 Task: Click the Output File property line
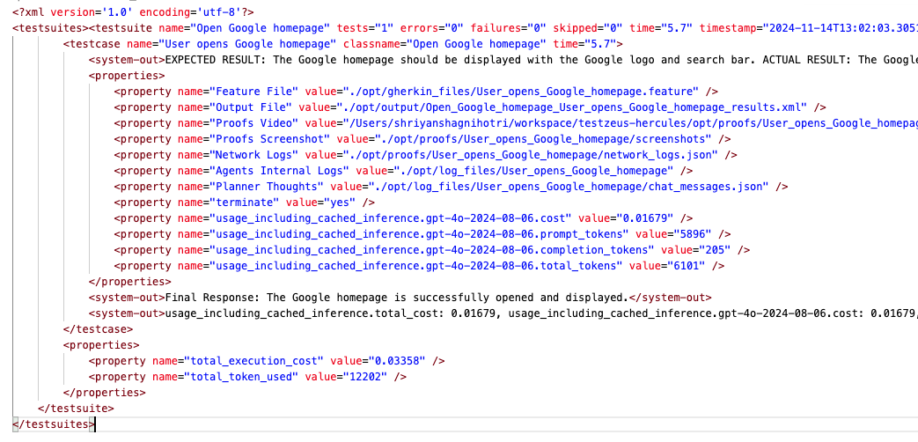pyautogui.click(x=470, y=107)
